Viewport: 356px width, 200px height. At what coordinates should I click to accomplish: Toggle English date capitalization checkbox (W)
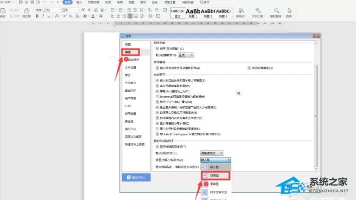click(157, 86)
